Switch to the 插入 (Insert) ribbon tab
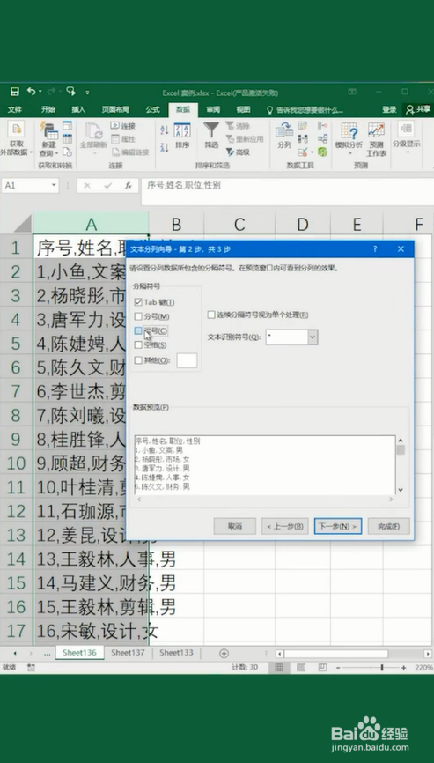This screenshot has height=763, width=434. (x=78, y=109)
